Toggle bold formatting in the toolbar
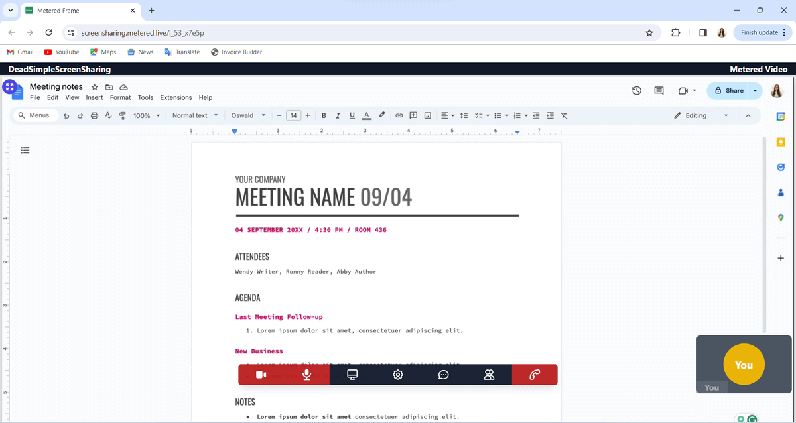 click(x=324, y=115)
